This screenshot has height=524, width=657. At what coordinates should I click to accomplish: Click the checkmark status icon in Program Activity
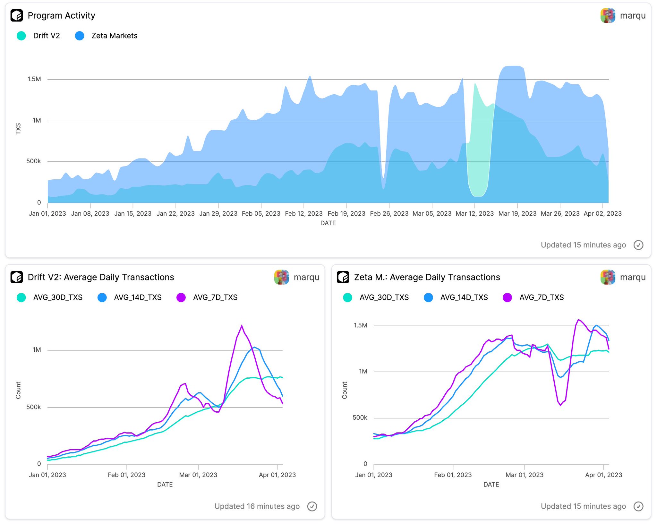point(638,245)
